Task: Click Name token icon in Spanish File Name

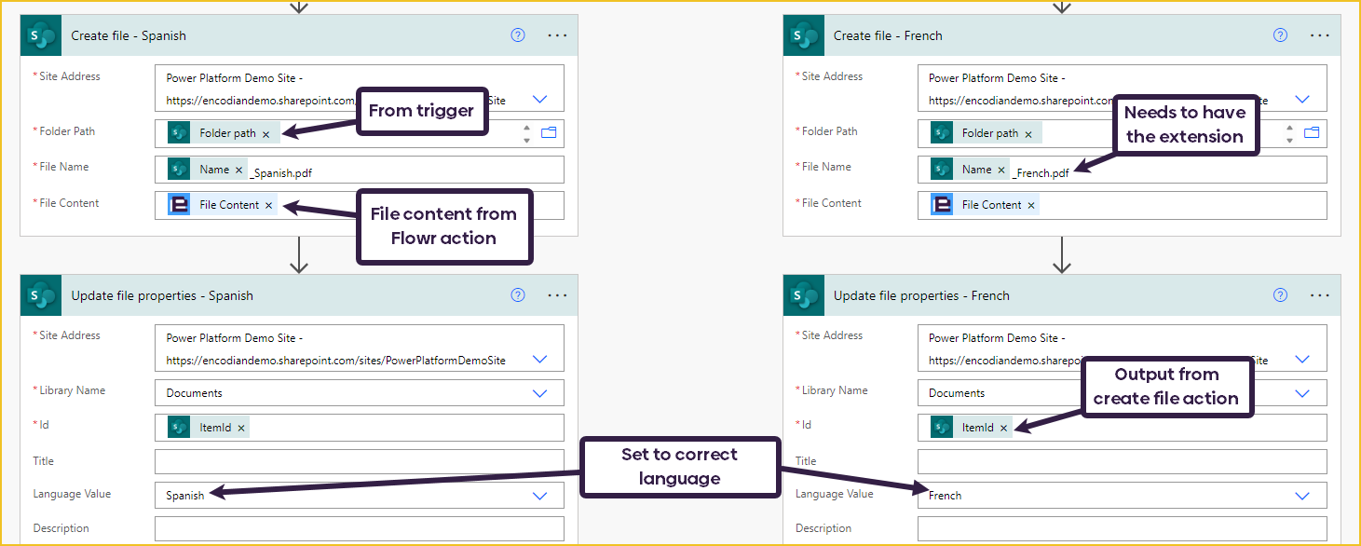Action: click(179, 169)
